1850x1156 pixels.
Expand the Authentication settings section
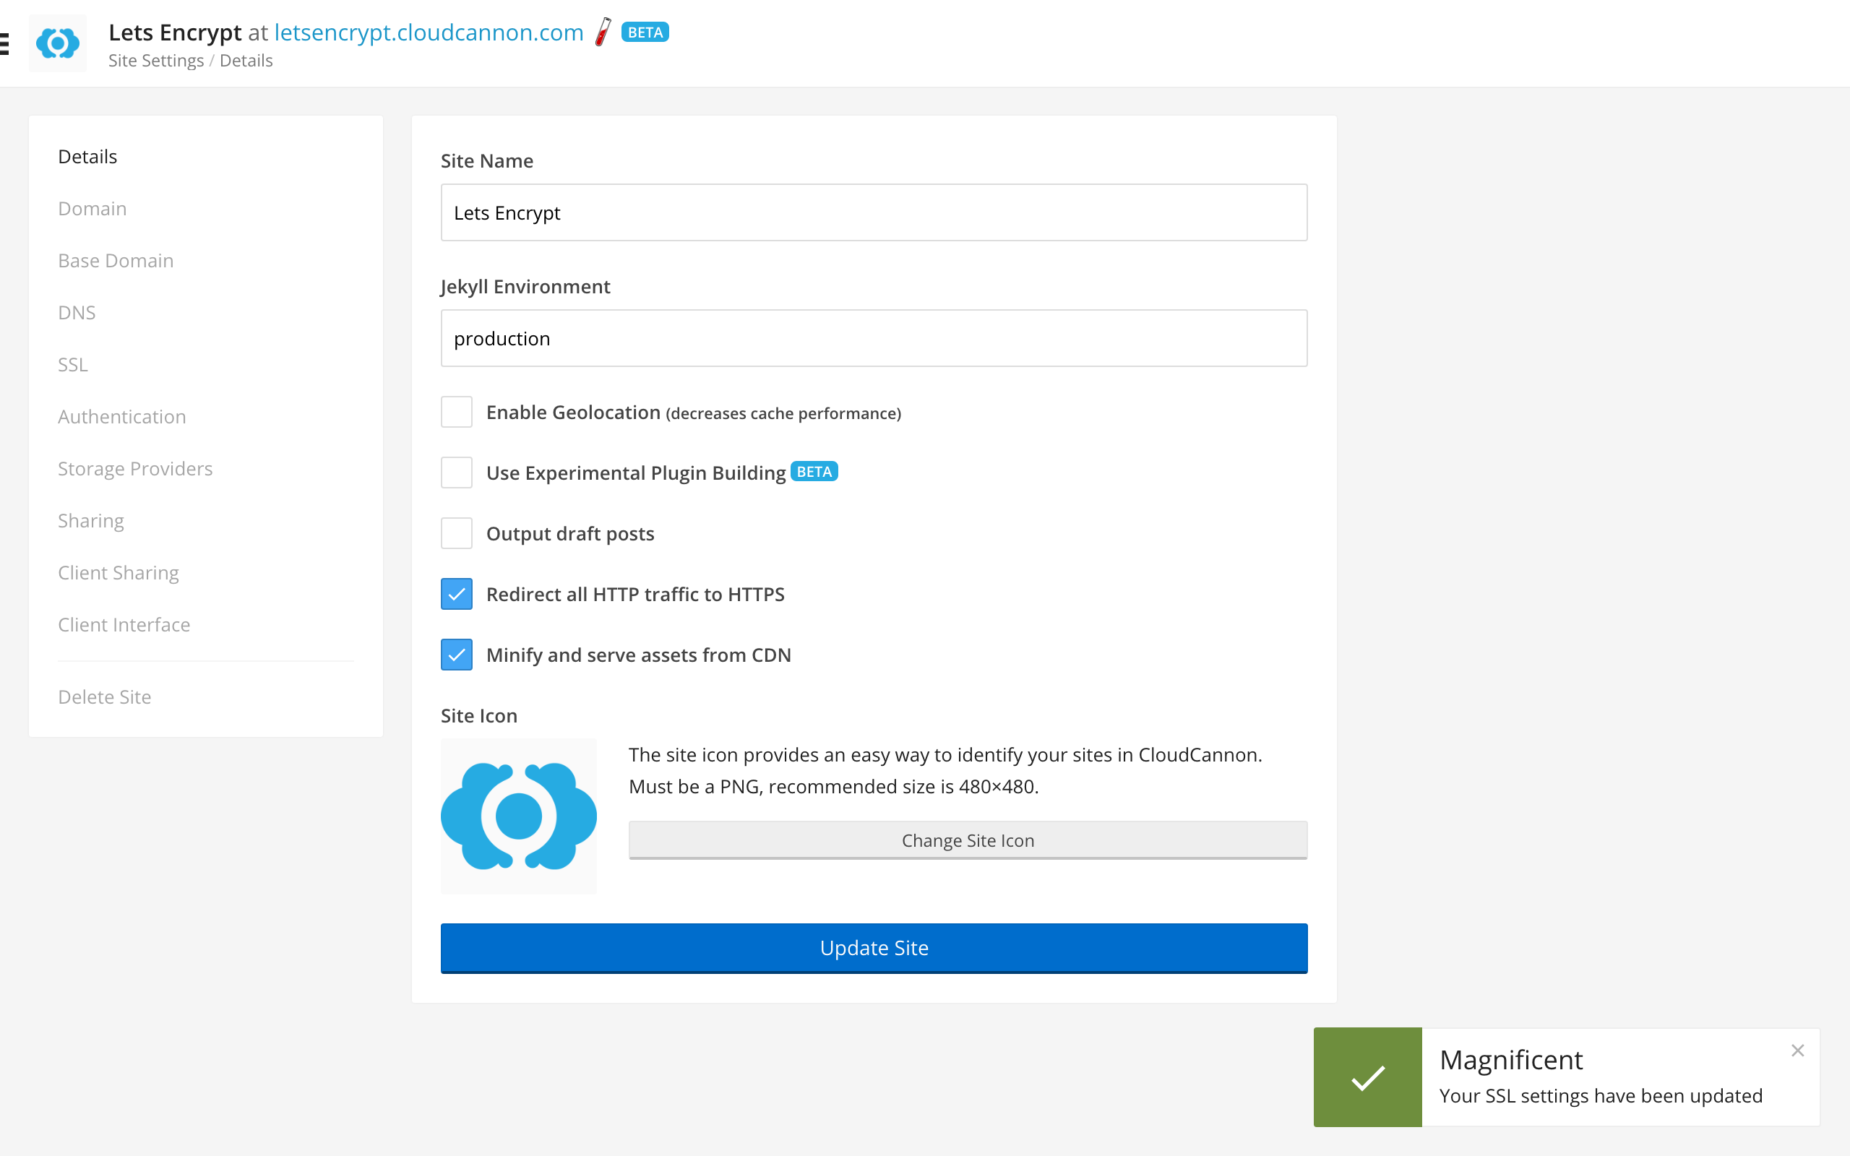click(121, 417)
